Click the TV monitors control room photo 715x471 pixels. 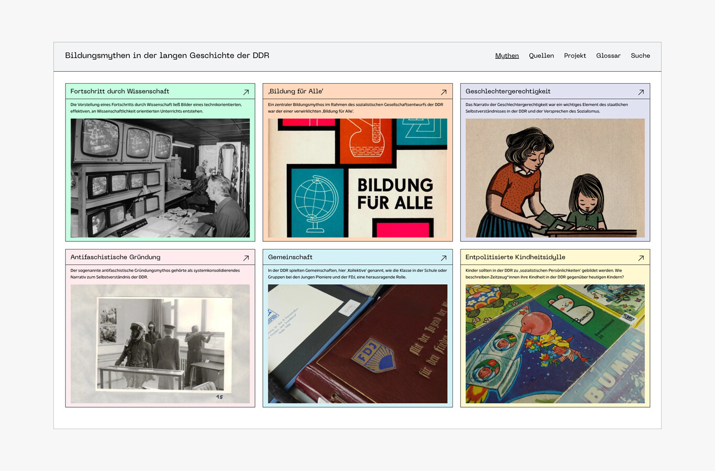click(x=160, y=178)
